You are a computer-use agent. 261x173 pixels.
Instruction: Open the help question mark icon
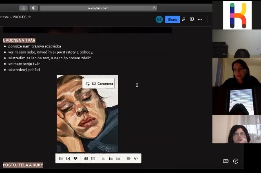click(236, 161)
